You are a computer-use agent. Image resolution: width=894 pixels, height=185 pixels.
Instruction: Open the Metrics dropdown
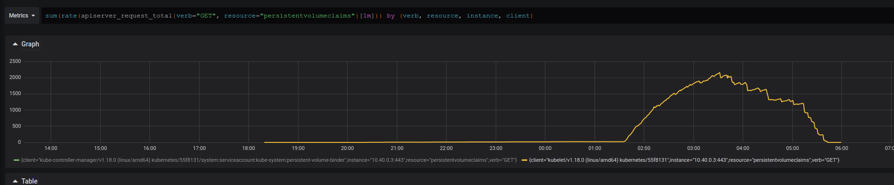[x=22, y=16]
